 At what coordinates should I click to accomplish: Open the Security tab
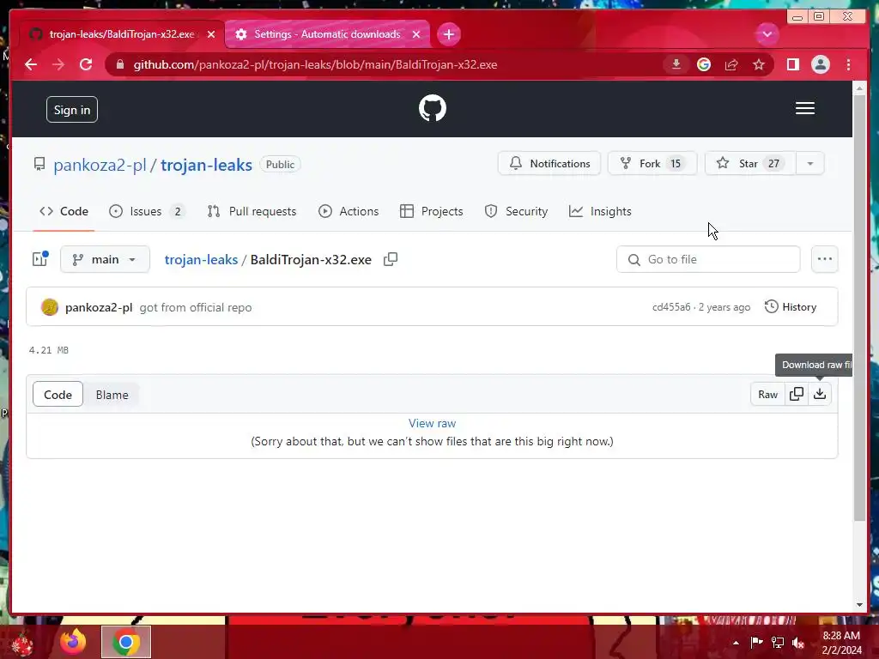(516, 211)
